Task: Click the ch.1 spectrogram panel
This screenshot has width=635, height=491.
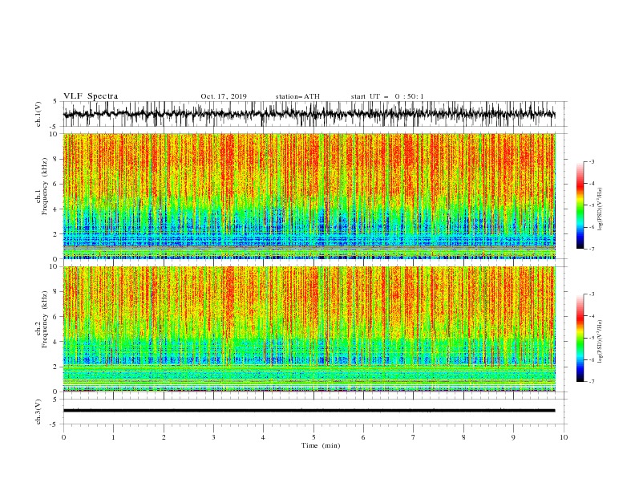Action: click(309, 196)
